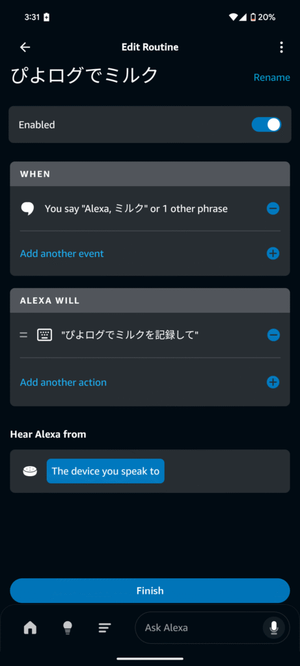Open the More menu lines icon
Image resolution: width=300 pixels, height=666 pixels.
105,628
